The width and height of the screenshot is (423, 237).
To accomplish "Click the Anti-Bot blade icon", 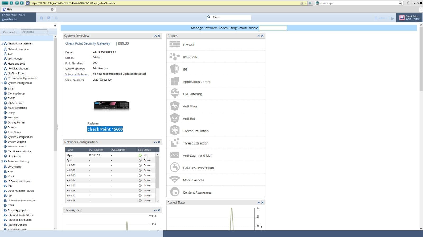I will (x=174, y=118).
